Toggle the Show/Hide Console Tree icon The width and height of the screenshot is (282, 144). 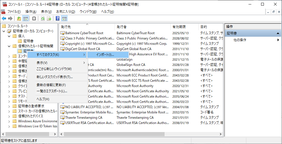pos(26,18)
